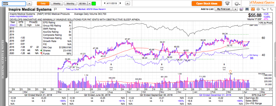Open help with the question mark icon

point(268,9)
